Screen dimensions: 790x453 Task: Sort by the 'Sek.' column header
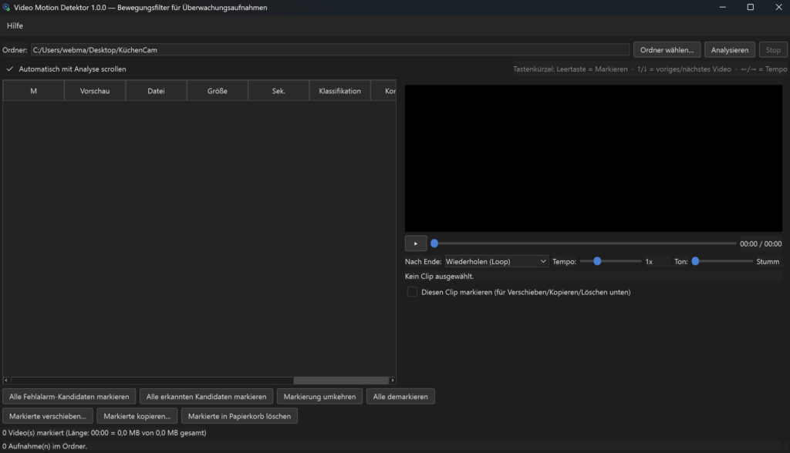click(x=279, y=91)
